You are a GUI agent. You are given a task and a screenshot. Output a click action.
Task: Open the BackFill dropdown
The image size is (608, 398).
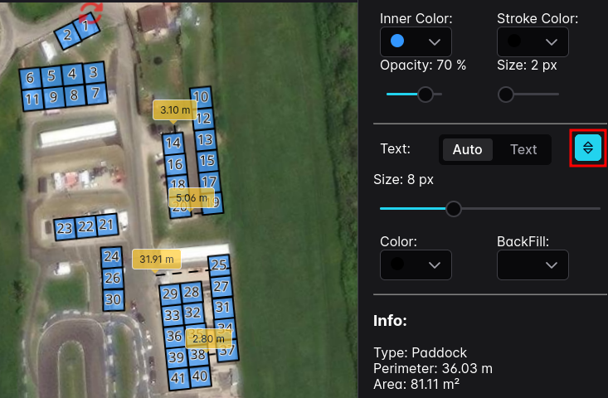[533, 265]
